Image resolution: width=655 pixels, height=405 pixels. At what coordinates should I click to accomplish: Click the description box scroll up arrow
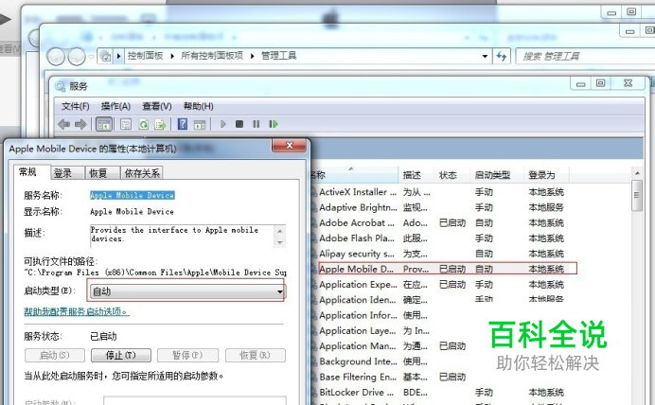point(280,231)
